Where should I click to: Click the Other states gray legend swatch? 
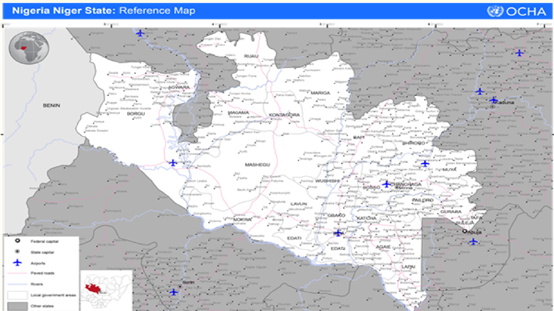tap(16, 305)
